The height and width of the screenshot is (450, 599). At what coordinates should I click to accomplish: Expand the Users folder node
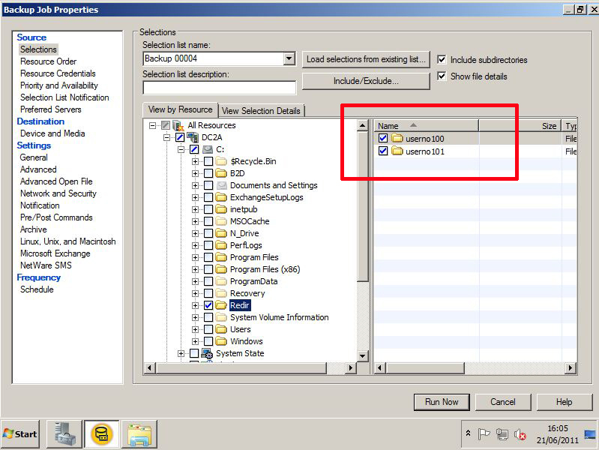pyautogui.click(x=195, y=329)
